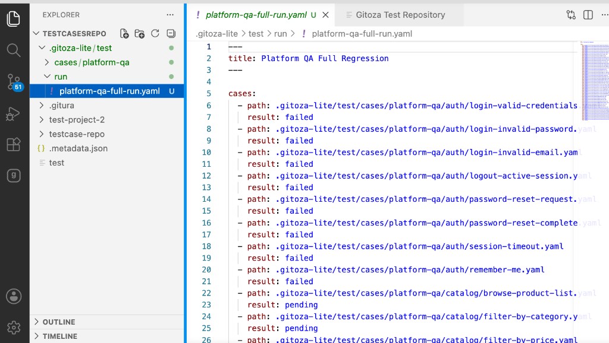
Task: Open the Accounts menu icon
Action: tap(14, 297)
